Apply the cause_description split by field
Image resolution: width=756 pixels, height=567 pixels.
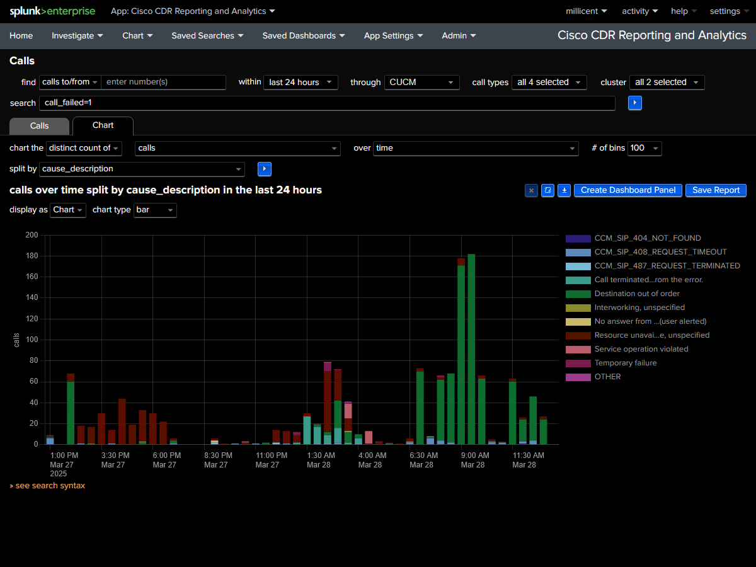click(264, 169)
